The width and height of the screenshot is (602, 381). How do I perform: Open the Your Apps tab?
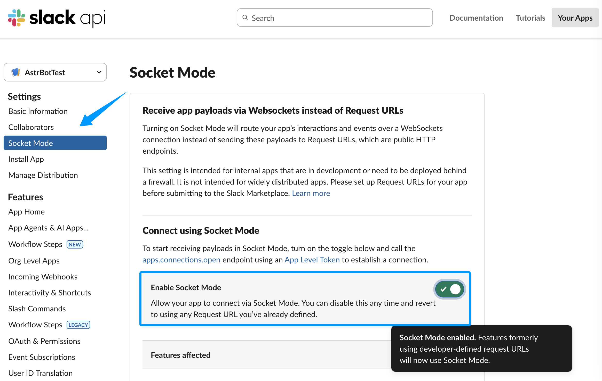[x=575, y=18]
